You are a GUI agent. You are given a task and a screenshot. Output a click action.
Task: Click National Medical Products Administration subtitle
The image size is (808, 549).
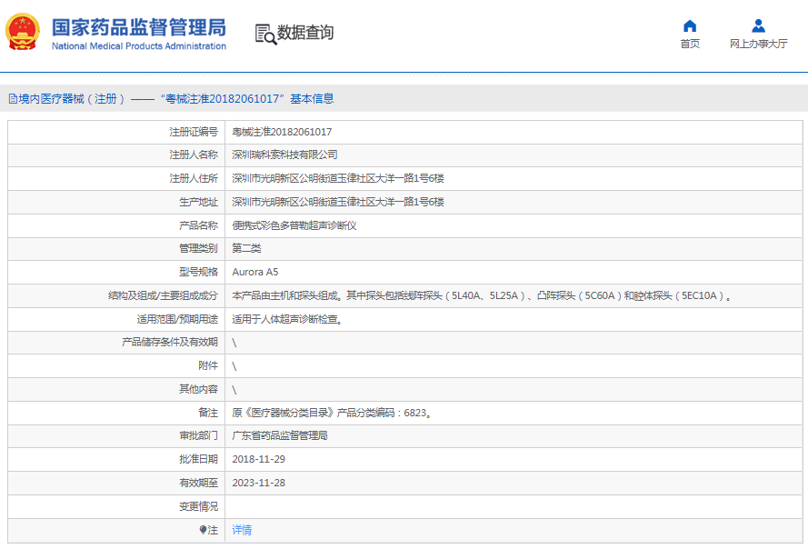pyautogui.click(x=139, y=45)
